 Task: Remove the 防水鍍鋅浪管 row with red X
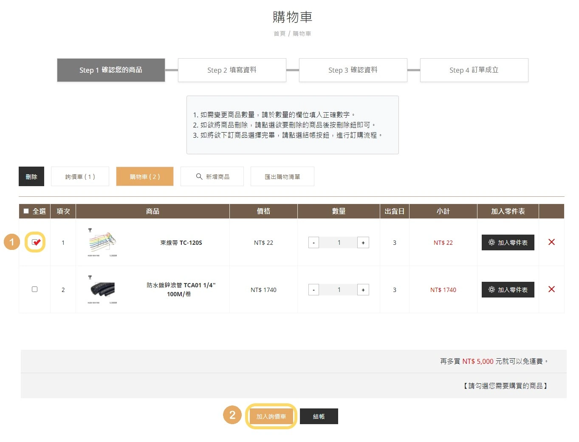click(x=551, y=289)
